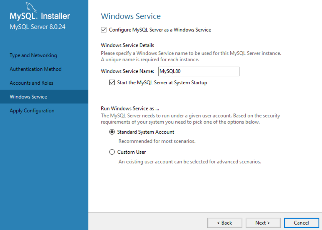
Task: Click the Back button
Action: click(225, 223)
